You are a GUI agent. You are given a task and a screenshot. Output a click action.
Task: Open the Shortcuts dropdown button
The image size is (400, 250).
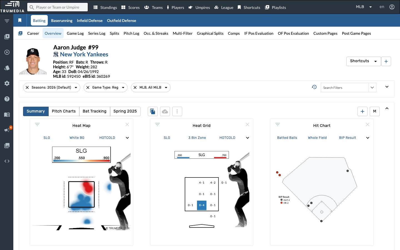363,61
